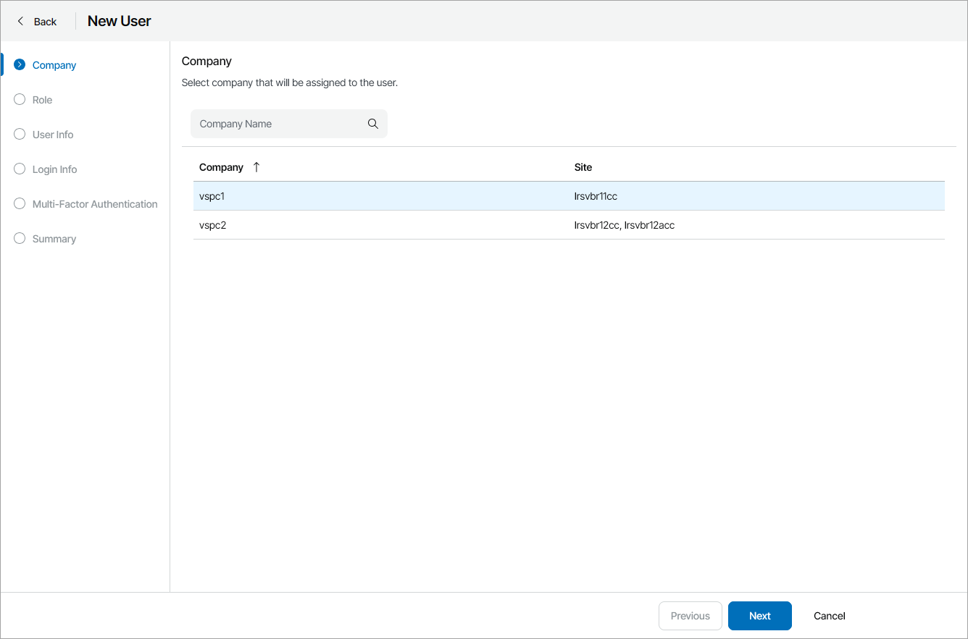Go to the Login Info step
The width and height of the screenshot is (968, 639).
55,169
